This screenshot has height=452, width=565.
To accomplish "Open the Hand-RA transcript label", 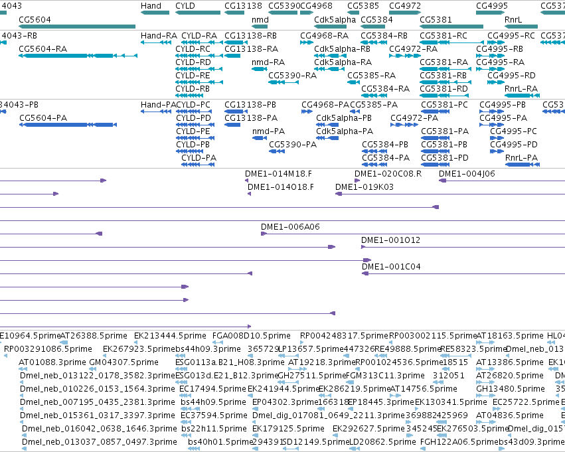I will pyautogui.click(x=159, y=36).
